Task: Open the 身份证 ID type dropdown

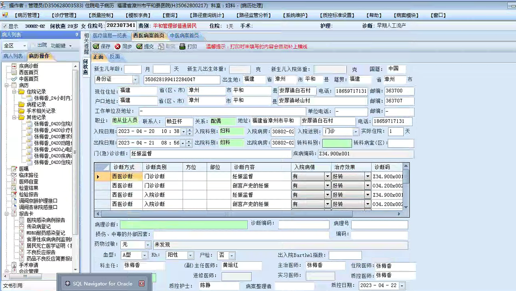Action: coord(135,80)
